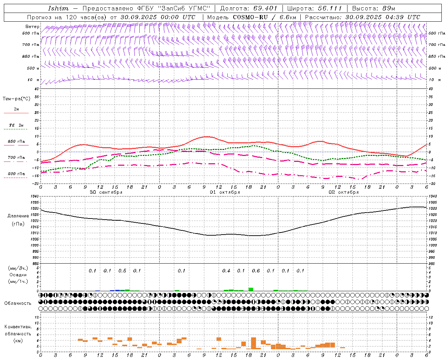Click the latitude value 'Широта: 56.111'

point(314,8)
